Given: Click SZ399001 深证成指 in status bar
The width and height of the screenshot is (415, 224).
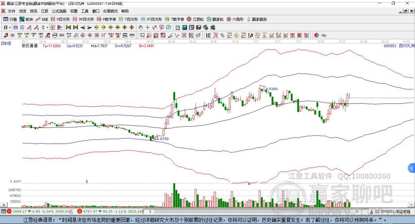Looking at the screenshot, I should pyautogui.click(x=392, y=211).
